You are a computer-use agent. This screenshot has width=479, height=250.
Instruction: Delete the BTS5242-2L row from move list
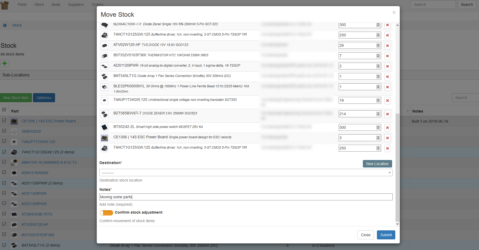[387, 128]
